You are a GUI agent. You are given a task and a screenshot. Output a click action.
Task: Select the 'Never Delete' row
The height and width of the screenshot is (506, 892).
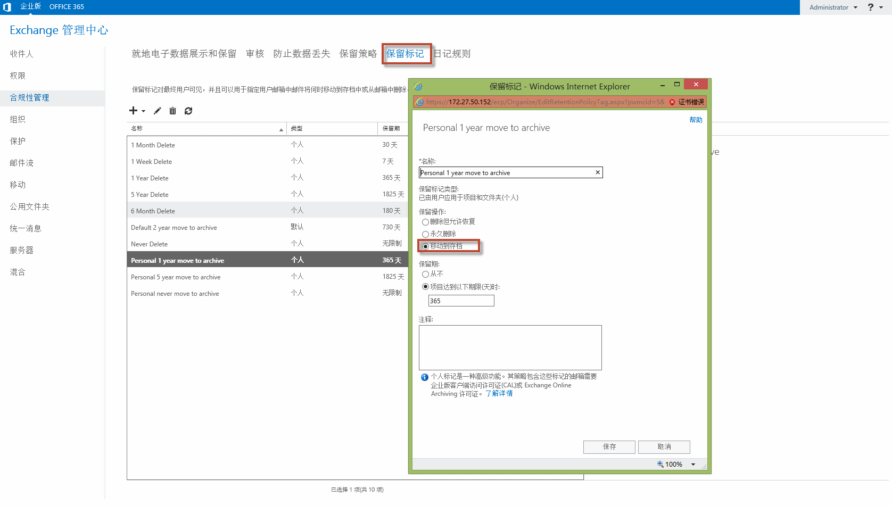pyautogui.click(x=268, y=244)
